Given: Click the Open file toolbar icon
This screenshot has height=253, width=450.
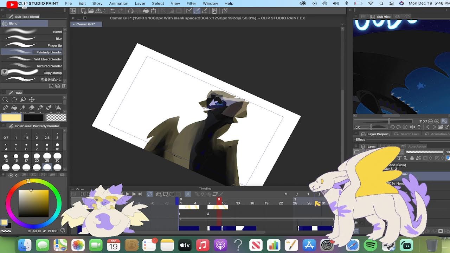Looking at the screenshot, I should pos(91,11).
